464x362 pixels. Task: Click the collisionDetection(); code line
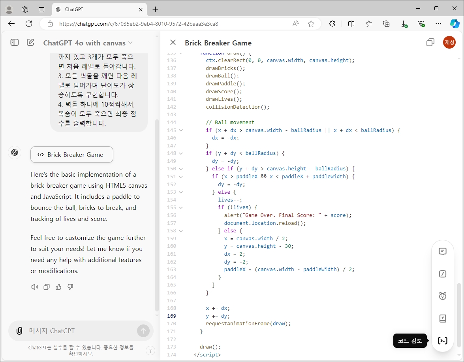tap(238, 107)
